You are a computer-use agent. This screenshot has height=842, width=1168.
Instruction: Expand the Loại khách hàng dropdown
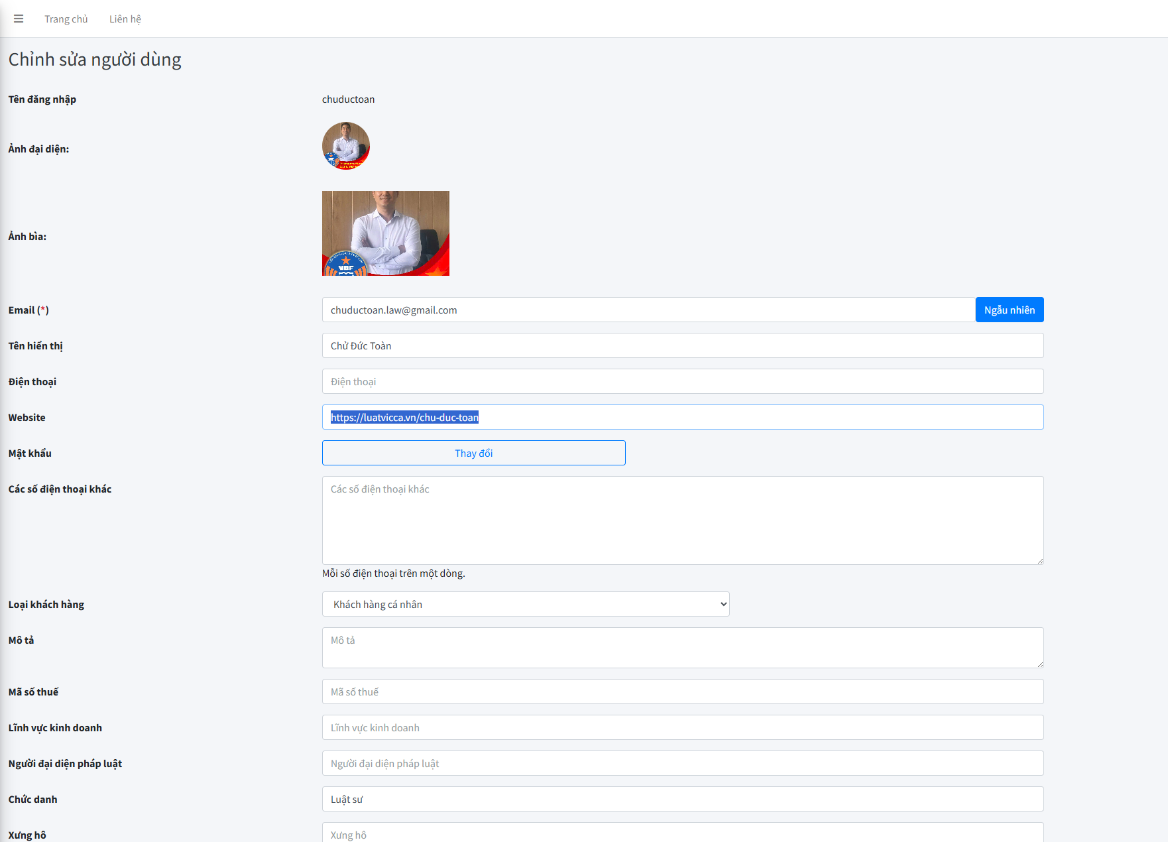[x=525, y=604]
